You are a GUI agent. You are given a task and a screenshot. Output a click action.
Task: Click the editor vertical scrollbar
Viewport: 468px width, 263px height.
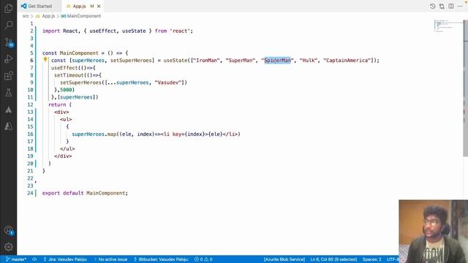pyautogui.click(x=465, y=88)
